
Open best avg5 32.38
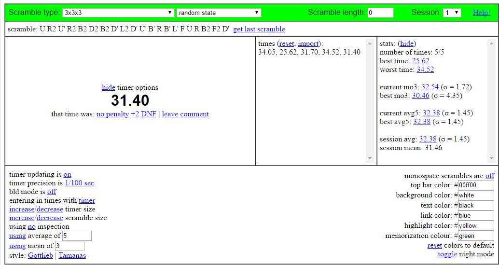tap(422, 122)
